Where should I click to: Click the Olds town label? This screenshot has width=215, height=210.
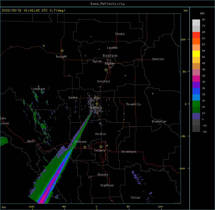[97, 98]
